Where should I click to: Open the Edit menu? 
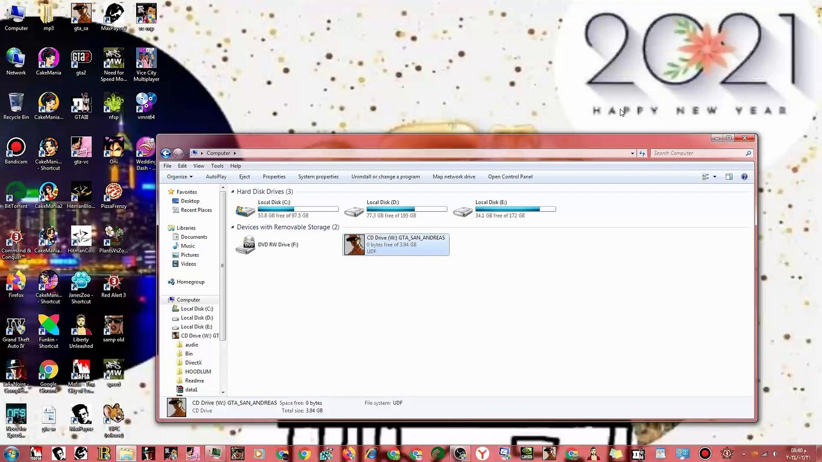(182, 166)
